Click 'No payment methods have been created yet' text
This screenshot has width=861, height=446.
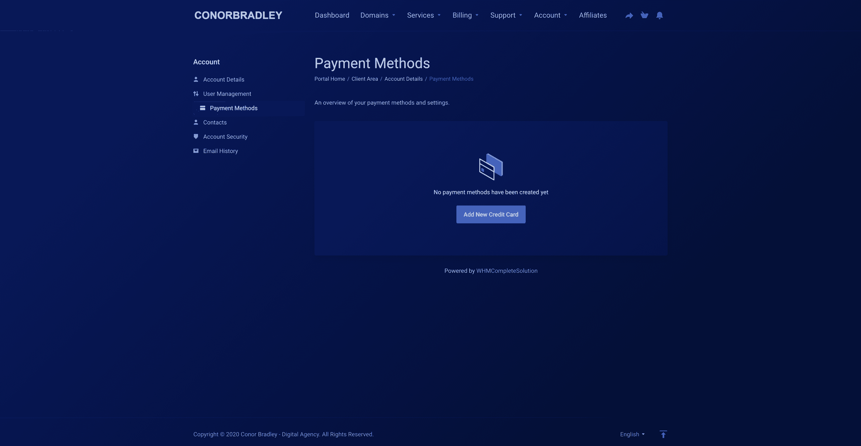pyautogui.click(x=491, y=192)
